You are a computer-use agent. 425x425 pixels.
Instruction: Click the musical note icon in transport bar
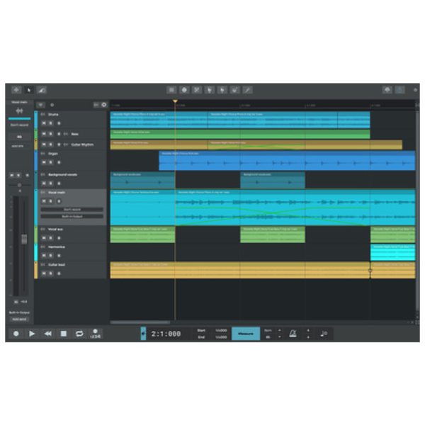tap(324, 334)
